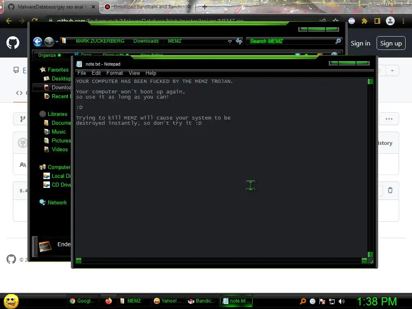Click the Sign up button on GitHub
Screen dimensions: 412x309
coord(391,43)
